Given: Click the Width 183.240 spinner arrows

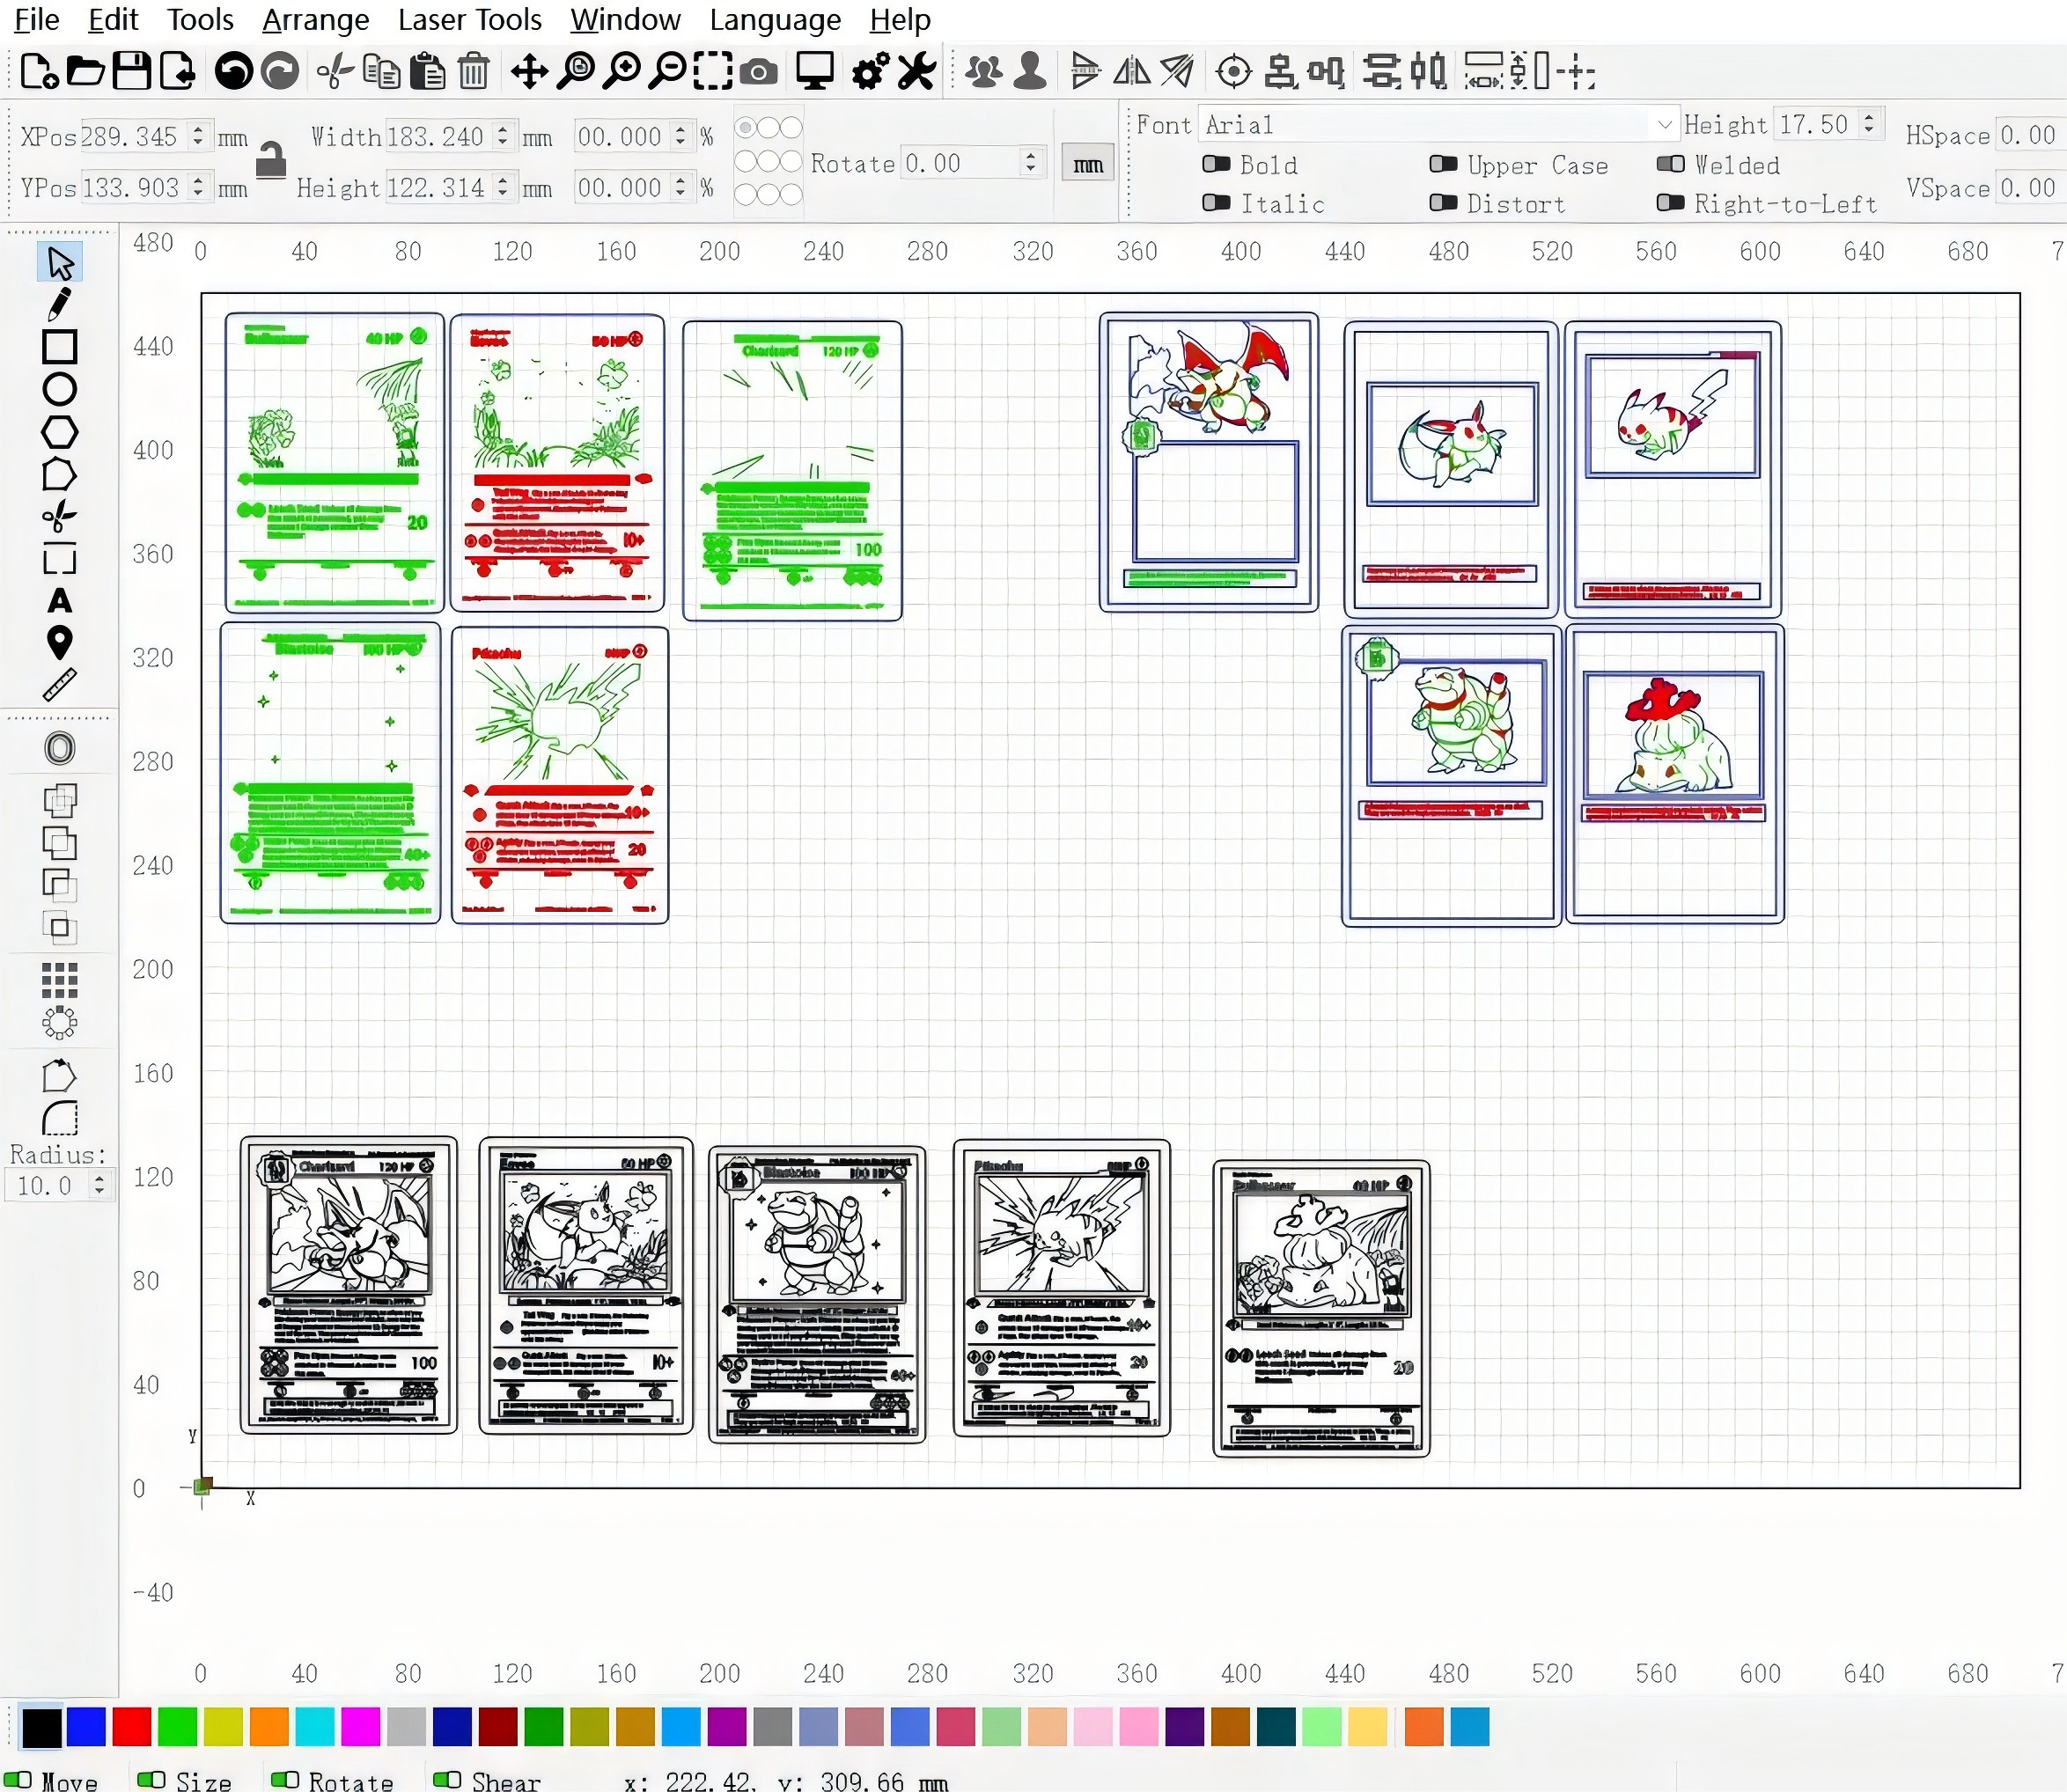Looking at the screenshot, I should [503, 136].
